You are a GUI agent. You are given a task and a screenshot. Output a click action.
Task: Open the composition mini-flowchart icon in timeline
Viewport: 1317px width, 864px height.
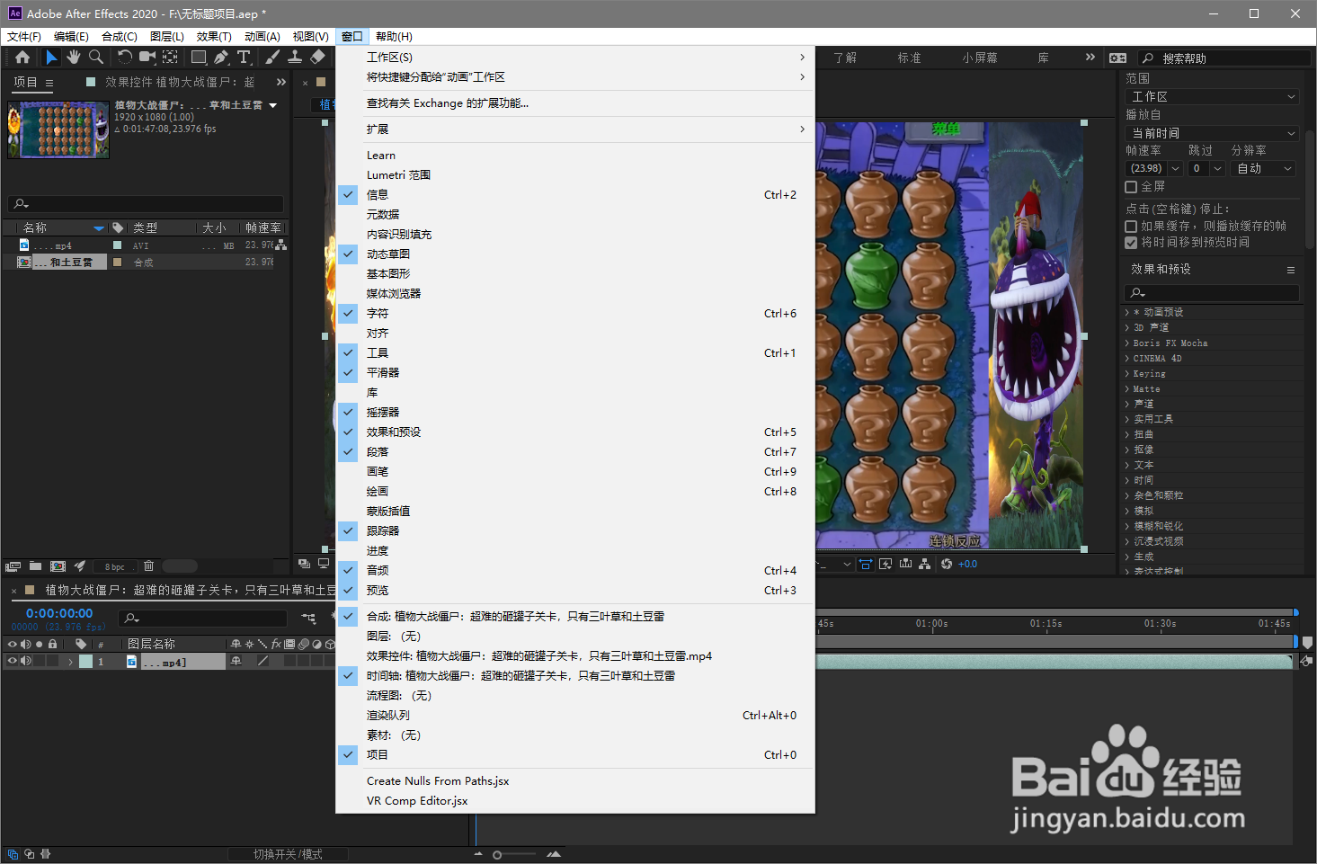(309, 619)
